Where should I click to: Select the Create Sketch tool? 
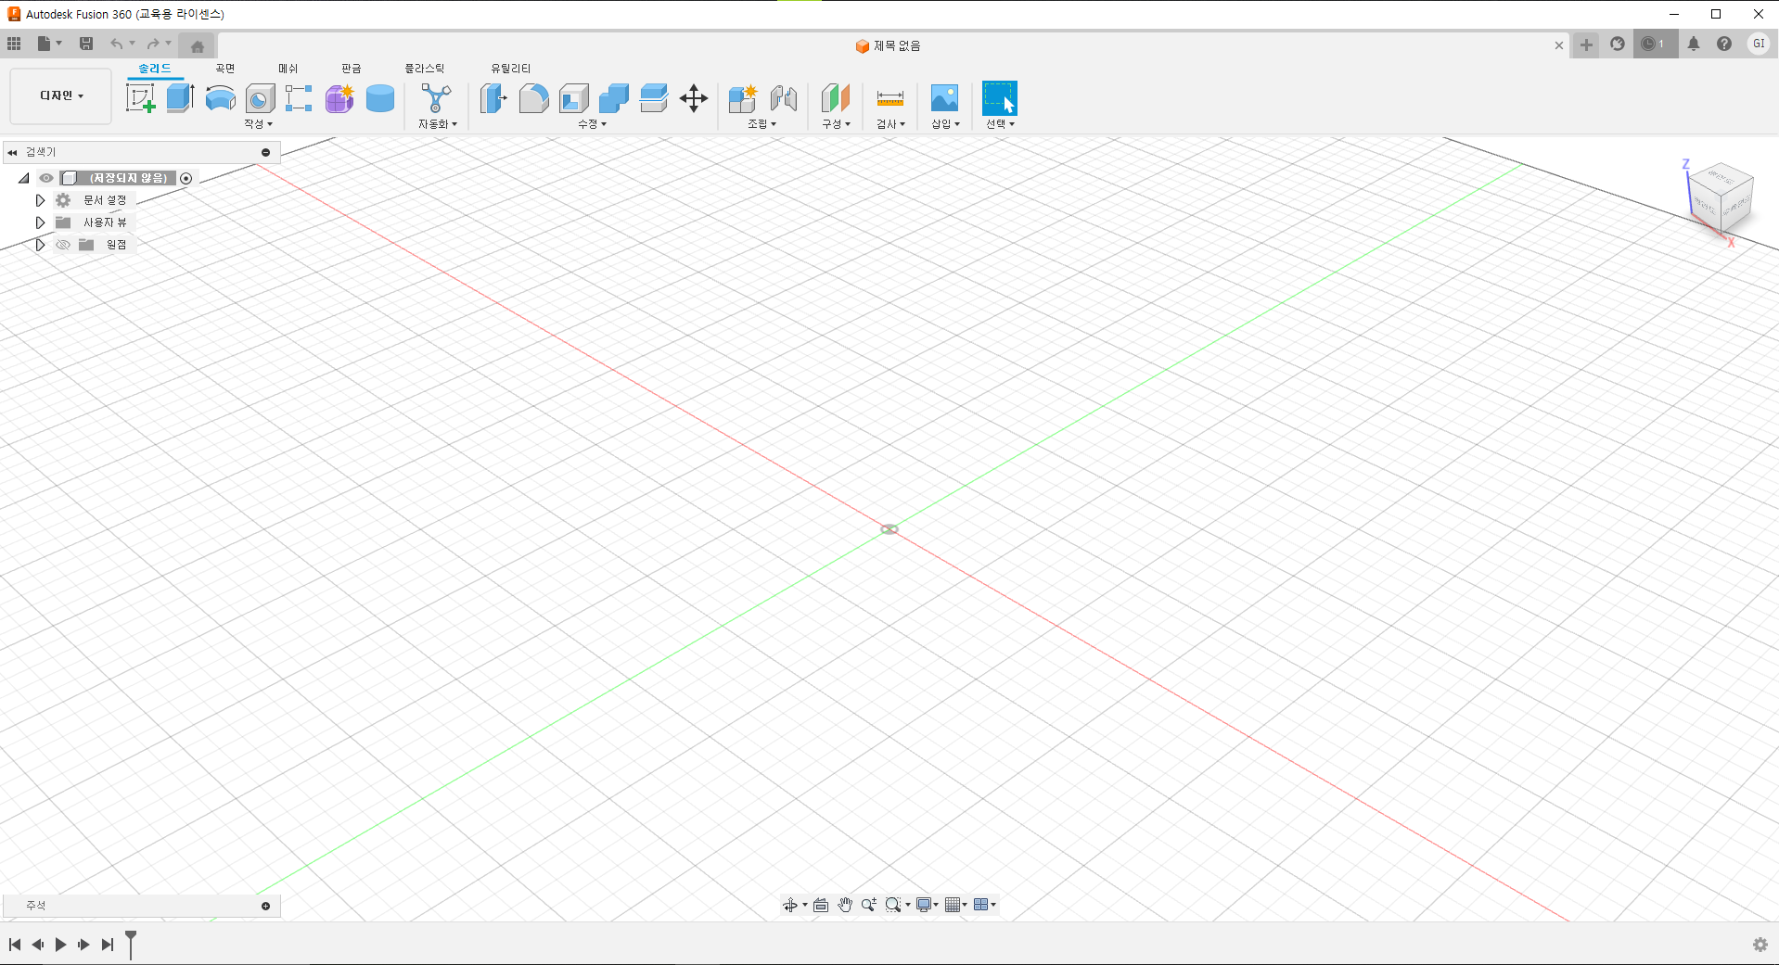coord(140,98)
